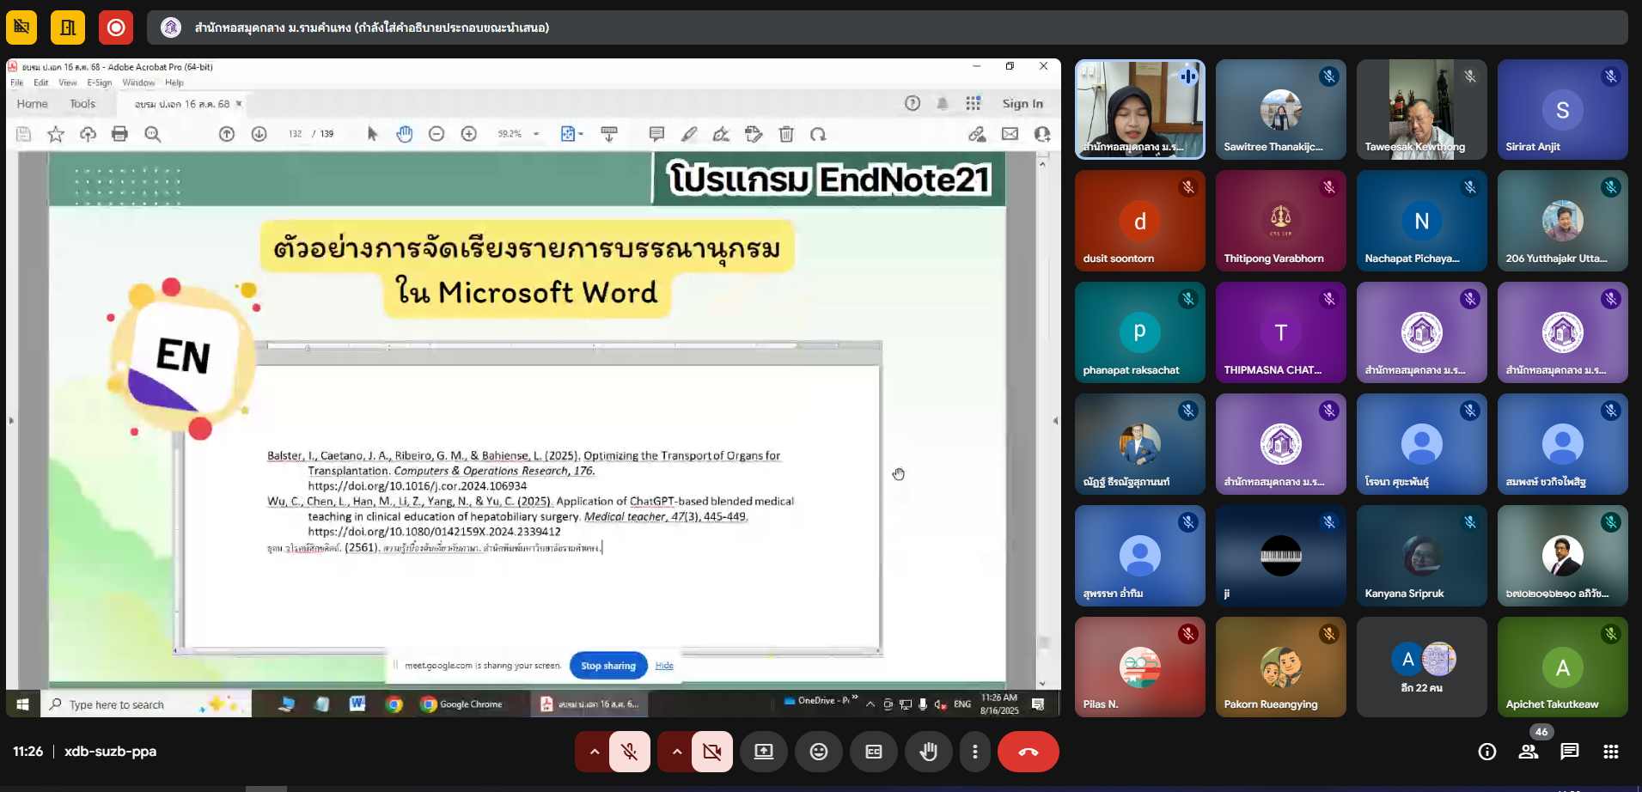This screenshot has height=792, width=1642.
Task: Click the Find text magnifier icon
Action: tap(153, 134)
